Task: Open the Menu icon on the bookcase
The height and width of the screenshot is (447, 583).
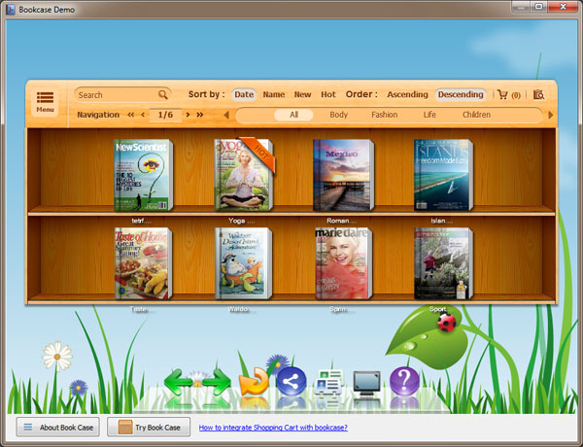Action: point(45,101)
